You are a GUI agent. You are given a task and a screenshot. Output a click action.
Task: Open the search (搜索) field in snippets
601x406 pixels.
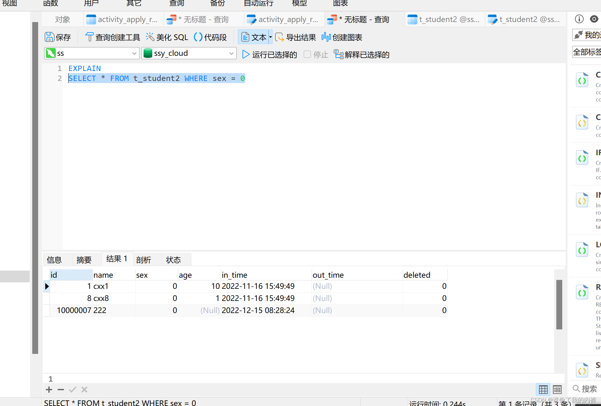coord(586,389)
